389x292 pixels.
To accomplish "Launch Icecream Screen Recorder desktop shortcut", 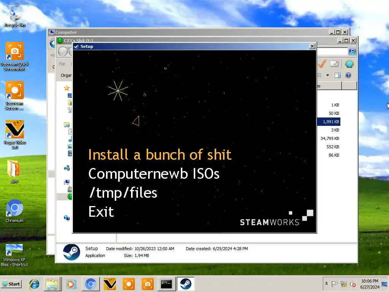I will click(14, 95).
